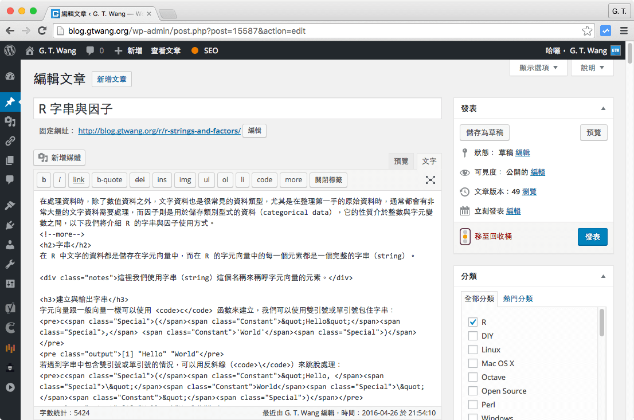Switch to the 預覽 editor tab

(401, 161)
